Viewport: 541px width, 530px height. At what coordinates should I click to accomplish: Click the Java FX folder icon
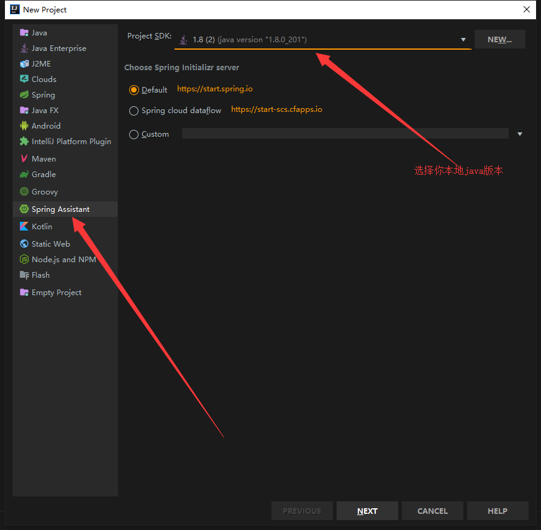click(24, 111)
